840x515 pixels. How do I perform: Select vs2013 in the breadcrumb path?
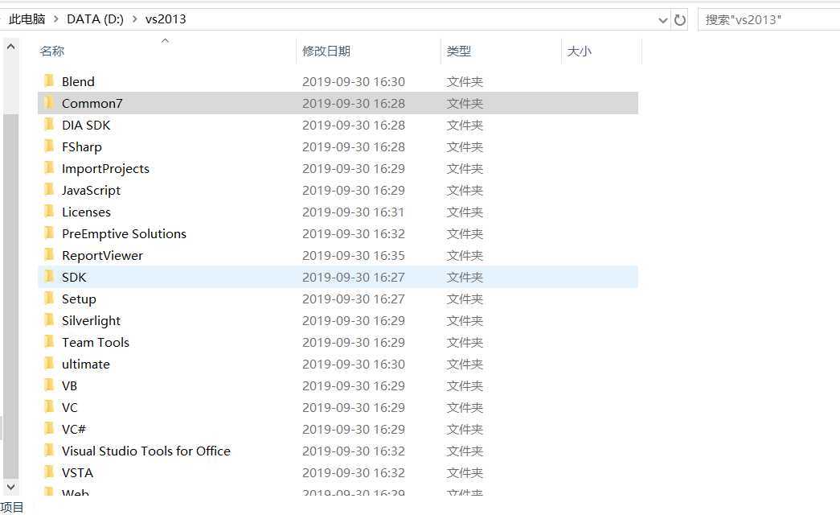point(166,19)
